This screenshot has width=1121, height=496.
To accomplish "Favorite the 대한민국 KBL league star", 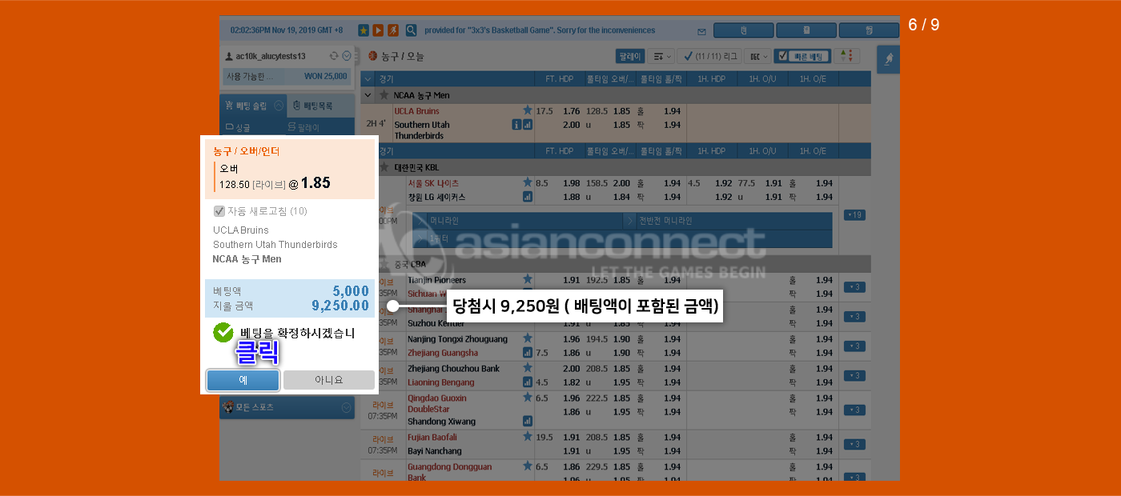I will click(384, 167).
